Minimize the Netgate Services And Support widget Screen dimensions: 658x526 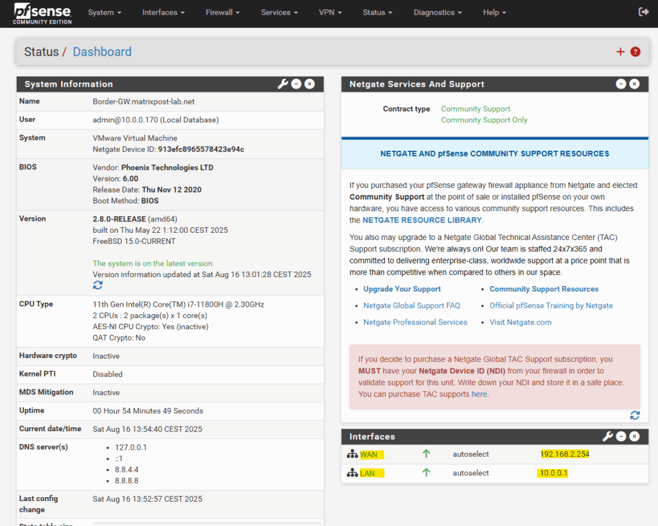pyautogui.click(x=621, y=84)
